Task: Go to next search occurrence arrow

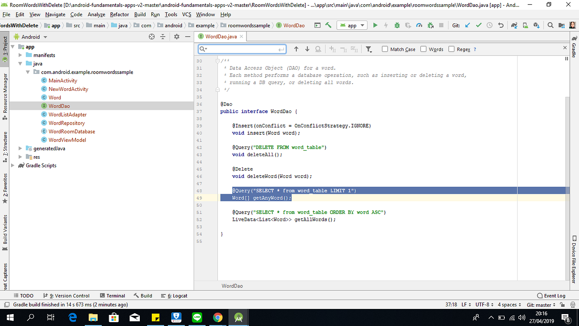Action: pyautogui.click(x=307, y=49)
